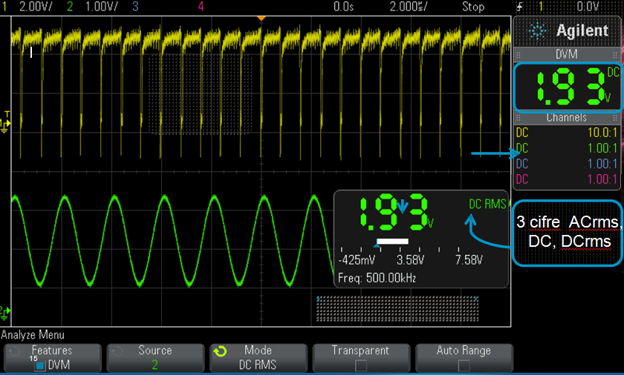
Task: Select the DVM sidebar panel header
Action: (x=566, y=55)
